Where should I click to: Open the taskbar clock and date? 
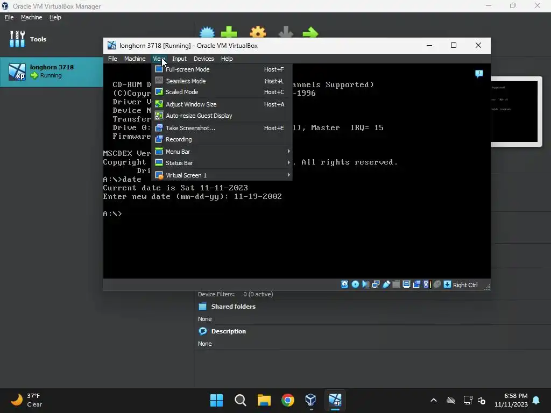[x=511, y=400]
